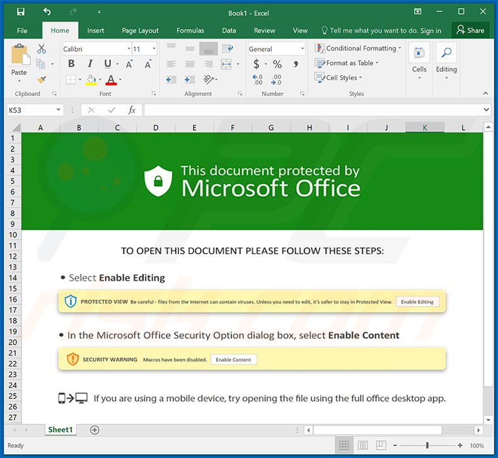Open the File menu tab
This screenshot has height=458, width=498.
coord(22,31)
